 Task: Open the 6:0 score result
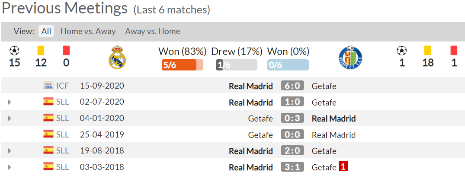pyautogui.click(x=292, y=86)
